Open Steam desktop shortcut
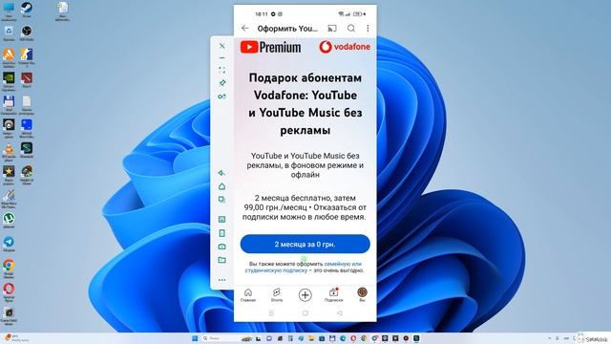This screenshot has width=611, height=344. (x=27, y=10)
